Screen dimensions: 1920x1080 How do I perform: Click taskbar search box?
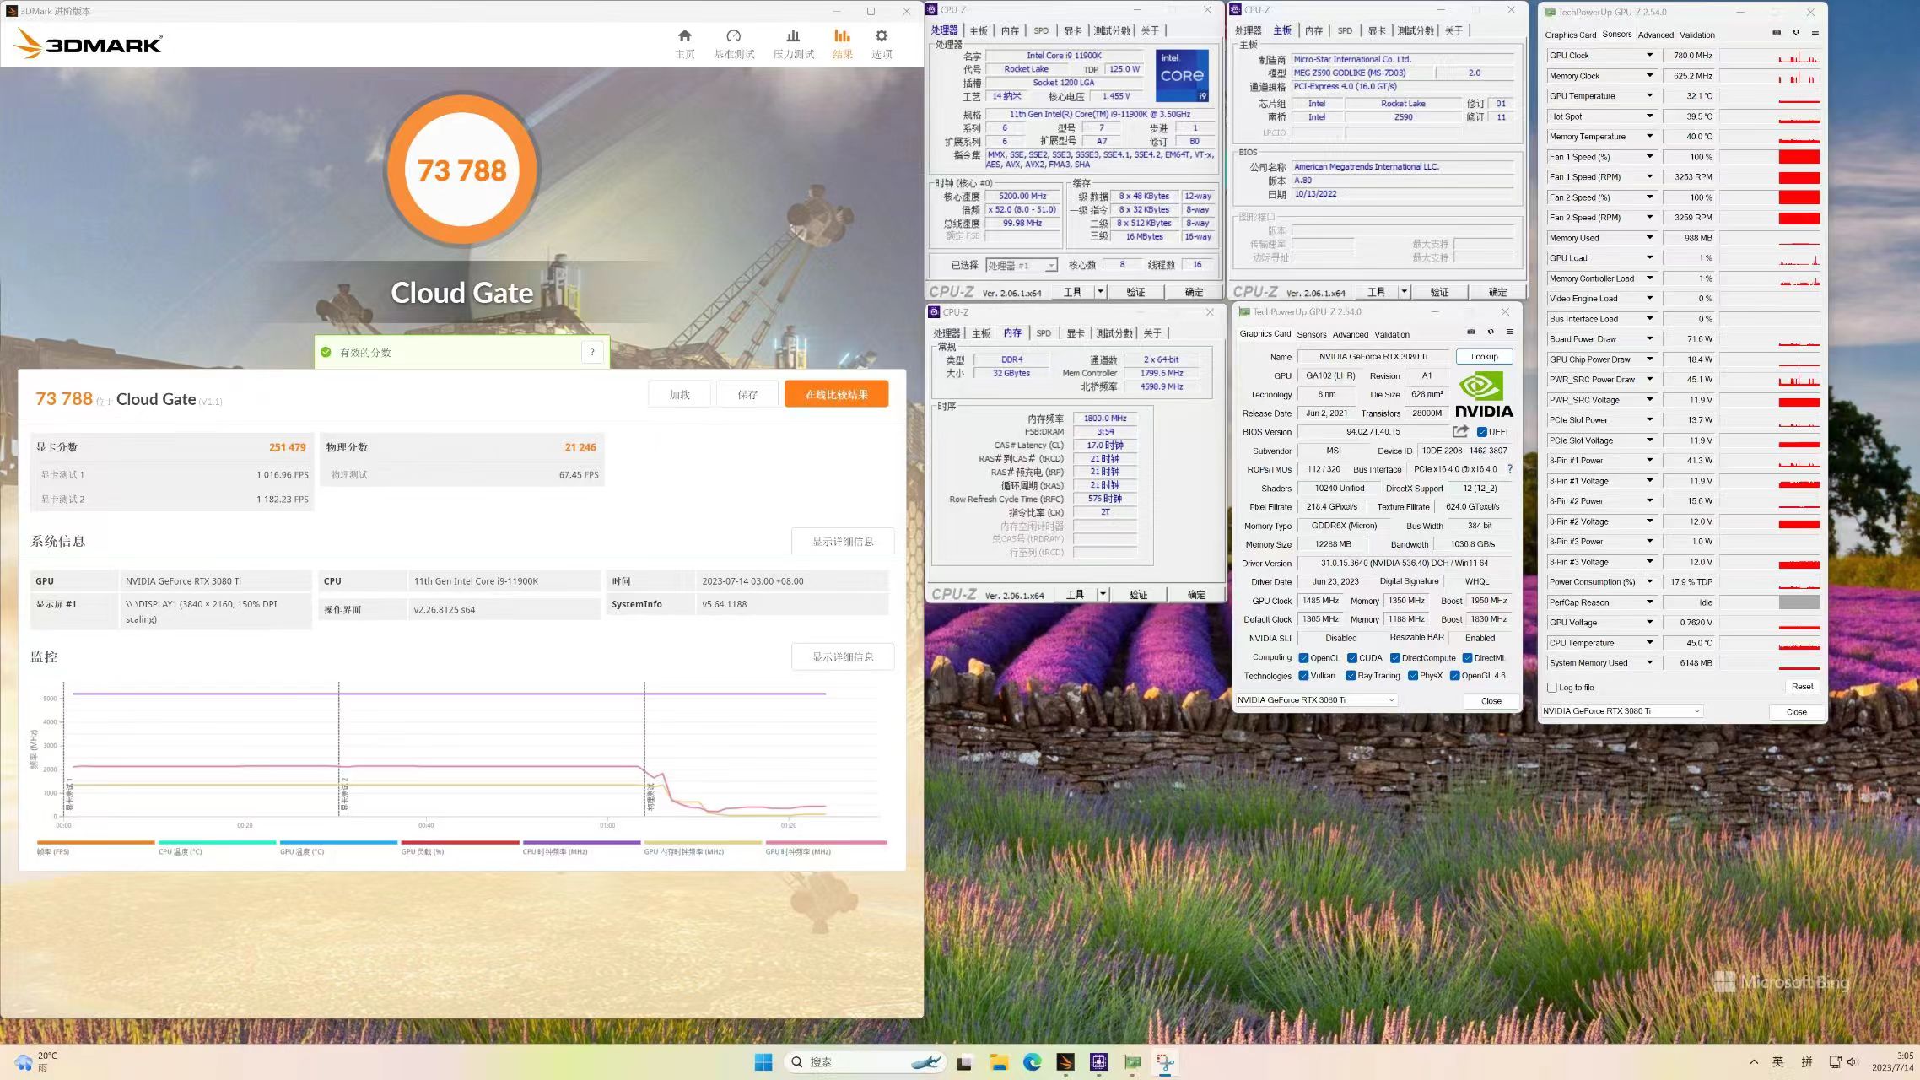pos(863,1062)
